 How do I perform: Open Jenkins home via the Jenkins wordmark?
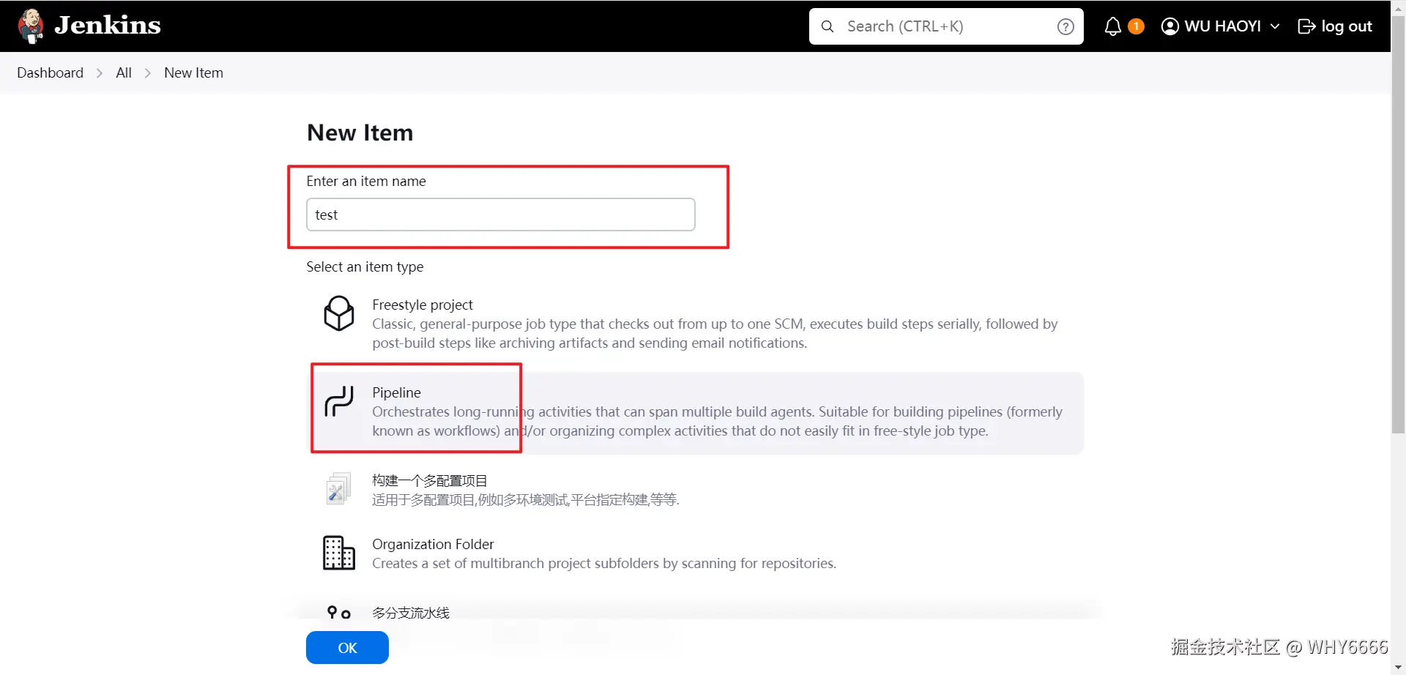click(x=108, y=26)
